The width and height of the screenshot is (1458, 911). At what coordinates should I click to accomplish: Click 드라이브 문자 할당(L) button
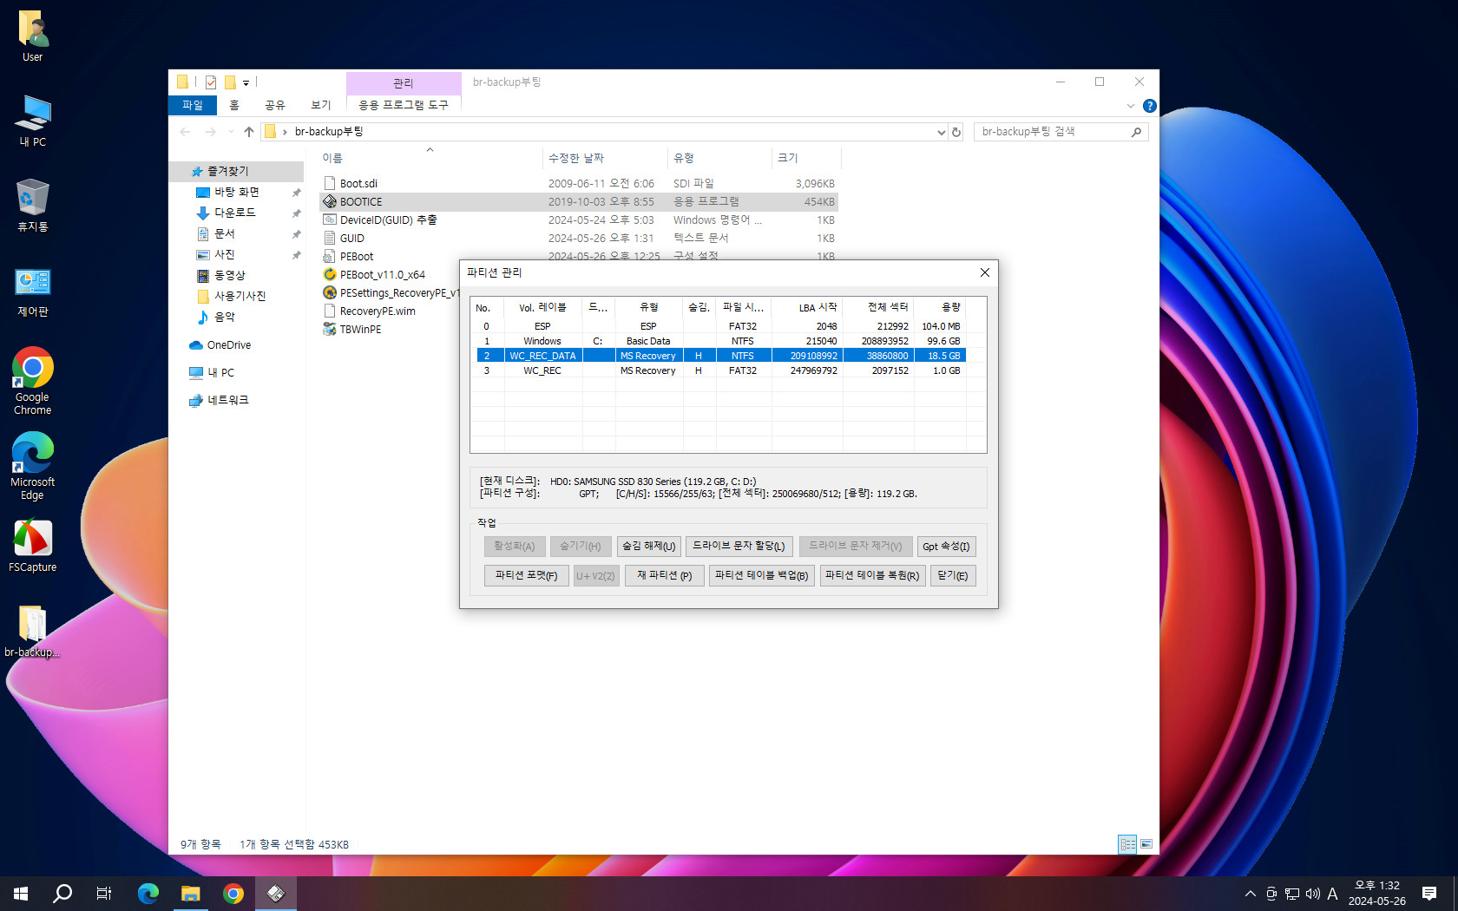tap(739, 547)
